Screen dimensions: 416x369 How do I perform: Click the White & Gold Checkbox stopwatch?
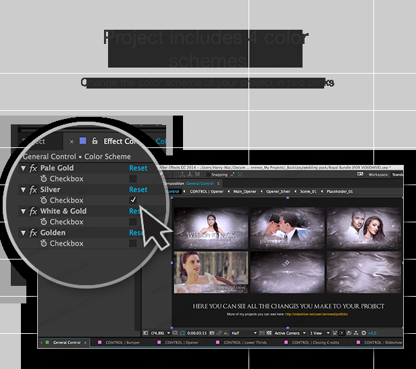coord(44,222)
